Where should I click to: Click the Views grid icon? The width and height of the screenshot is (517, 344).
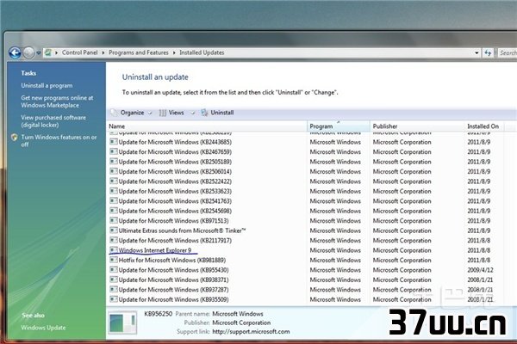[163, 113]
